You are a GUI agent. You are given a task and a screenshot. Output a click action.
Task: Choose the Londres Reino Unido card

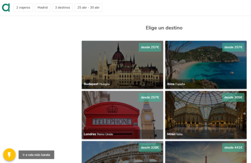point(122,115)
